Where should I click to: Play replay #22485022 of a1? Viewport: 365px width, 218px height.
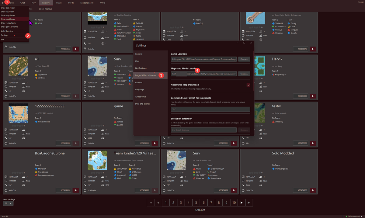(75, 96)
